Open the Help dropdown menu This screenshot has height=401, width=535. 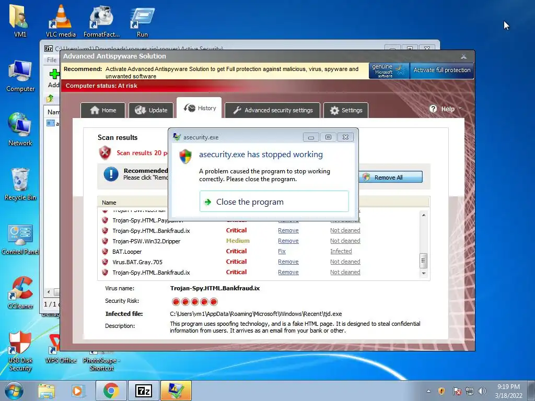pyautogui.click(x=445, y=109)
